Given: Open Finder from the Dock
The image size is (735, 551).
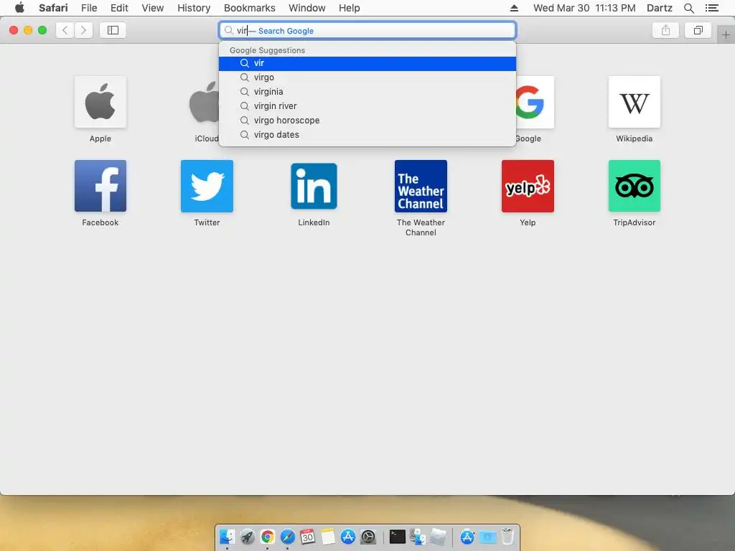Looking at the screenshot, I should 228,537.
